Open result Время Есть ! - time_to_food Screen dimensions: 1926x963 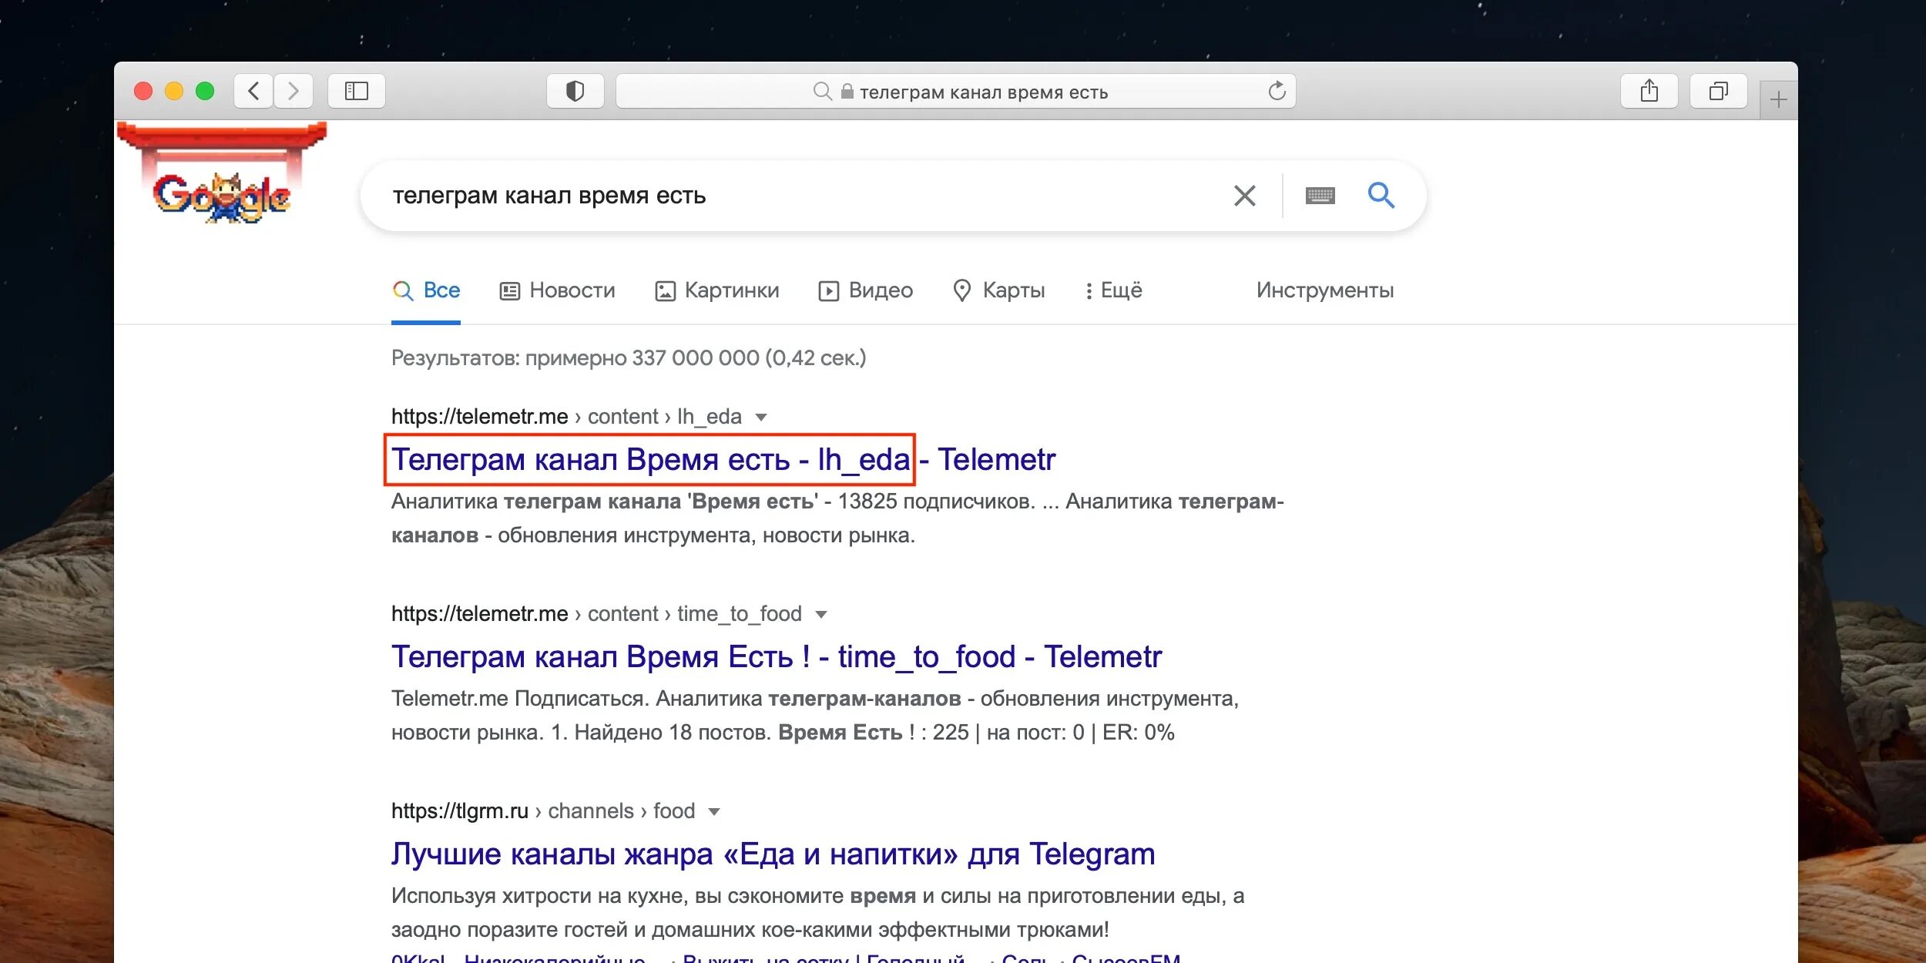click(777, 657)
